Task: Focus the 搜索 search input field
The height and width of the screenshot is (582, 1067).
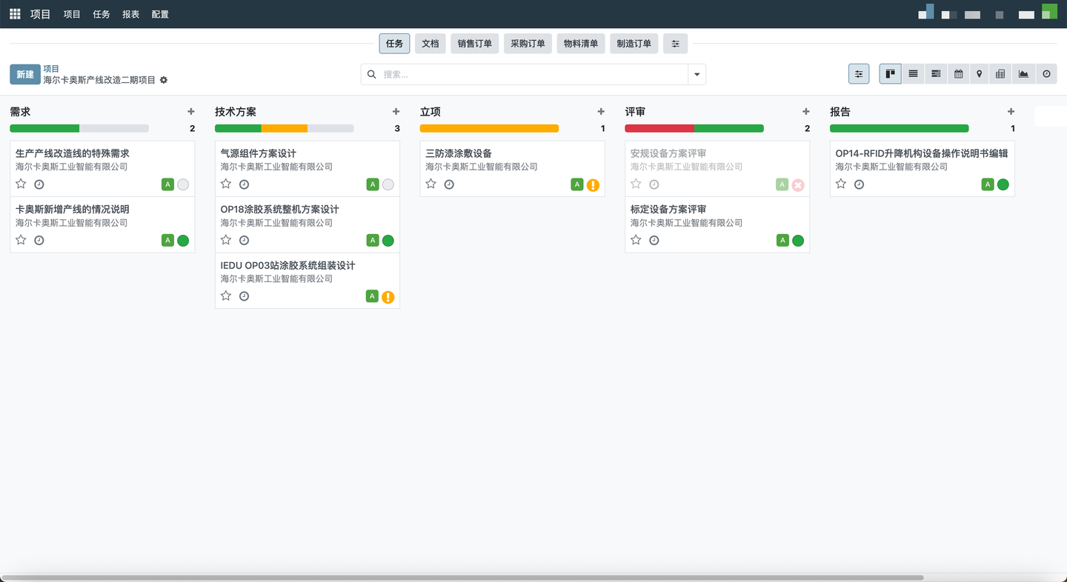Action: click(x=533, y=74)
